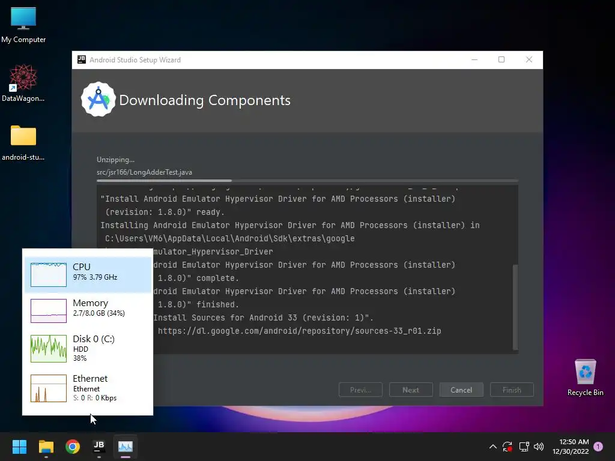Click the Android Studio logo in wizard header

[x=98, y=100]
